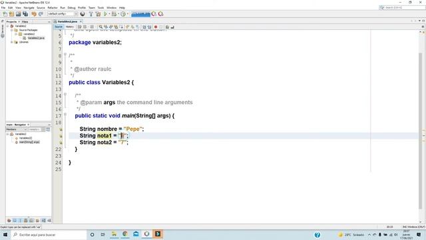The width and height of the screenshot is (426, 240).
Task: Open the default config dropdown
Action: click(x=63, y=14)
